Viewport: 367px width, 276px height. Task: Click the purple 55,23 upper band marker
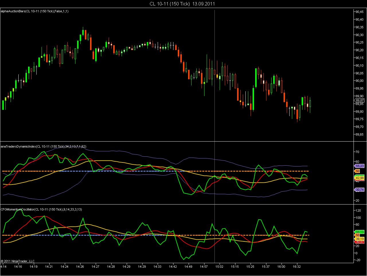pos(360,166)
